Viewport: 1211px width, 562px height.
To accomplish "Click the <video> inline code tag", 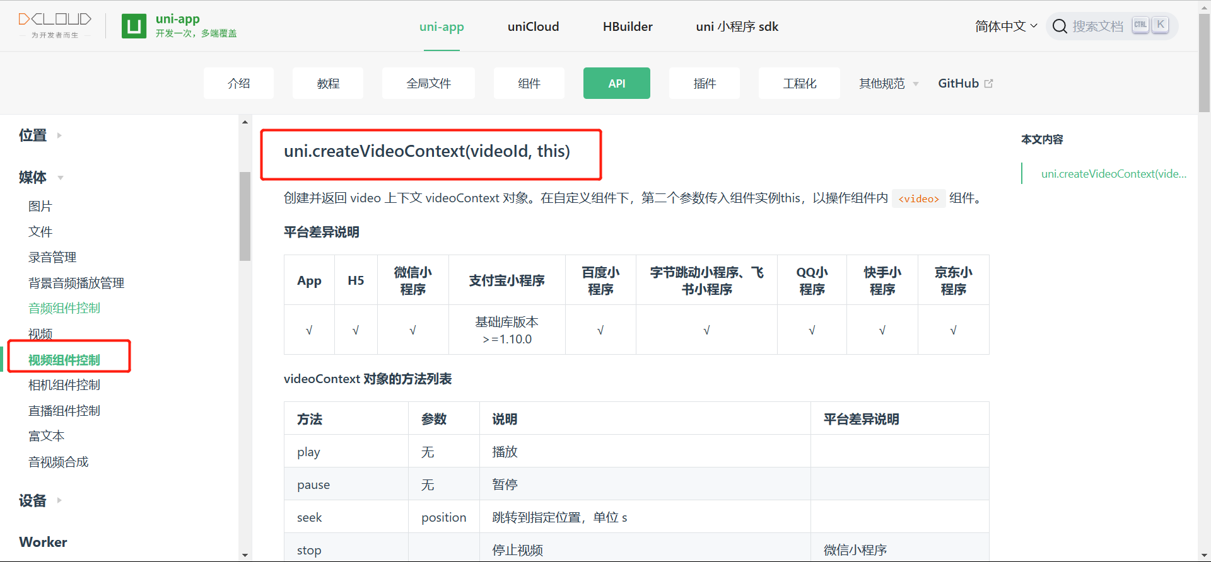I will point(918,198).
